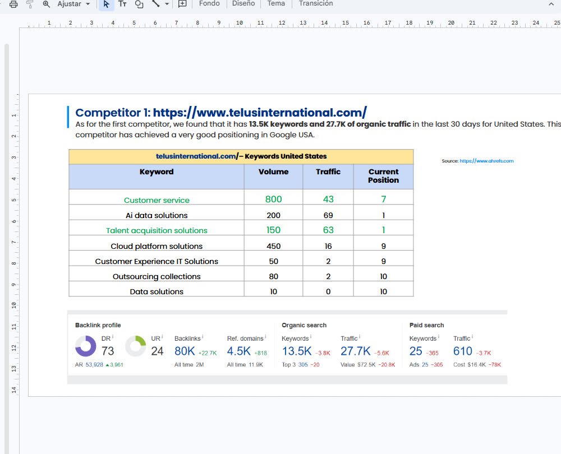Image resolution: width=561 pixels, height=454 pixels.
Task: Open the Diseño layout option
Action: pos(243,3)
